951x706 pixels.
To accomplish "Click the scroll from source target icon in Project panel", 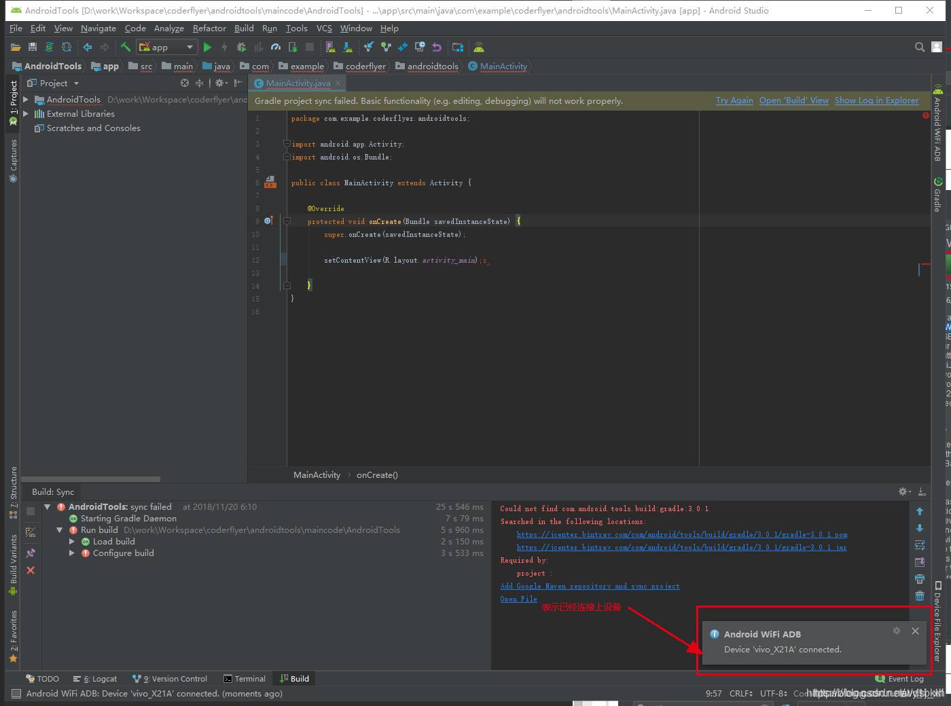I will click(185, 83).
